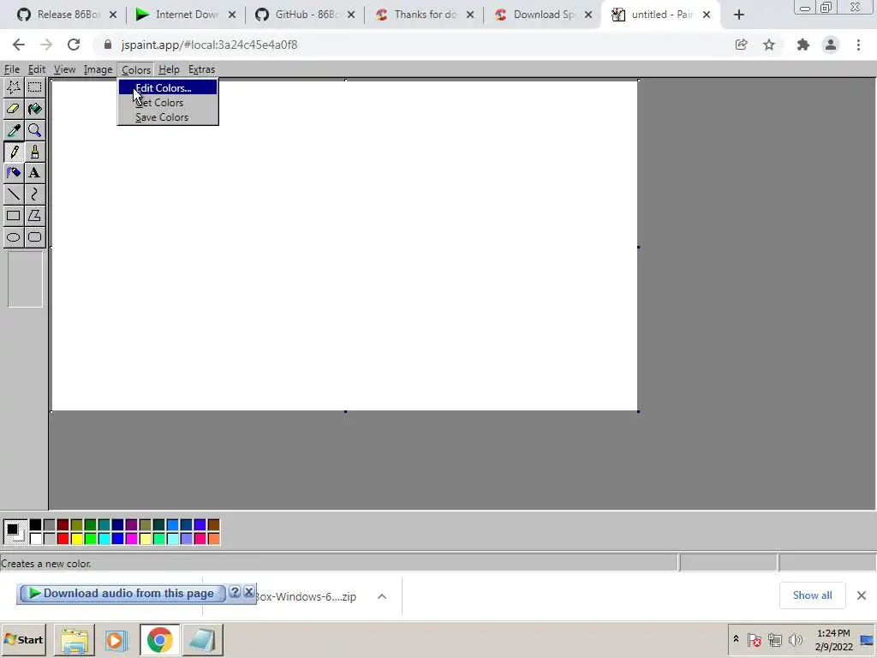Activate the Airbrush spray tool
The width and height of the screenshot is (877, 658).
pyautogui.click(x=14, y=173)
